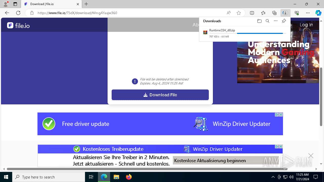The width and height of the screenshot is (324, 182).
Task: Open more options in the Downloads panel
Action: 276,21
